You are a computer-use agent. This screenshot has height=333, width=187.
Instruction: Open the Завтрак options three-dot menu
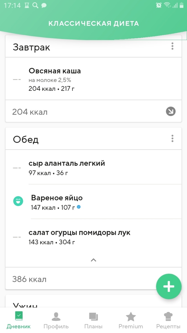click(x=172, y=46)
